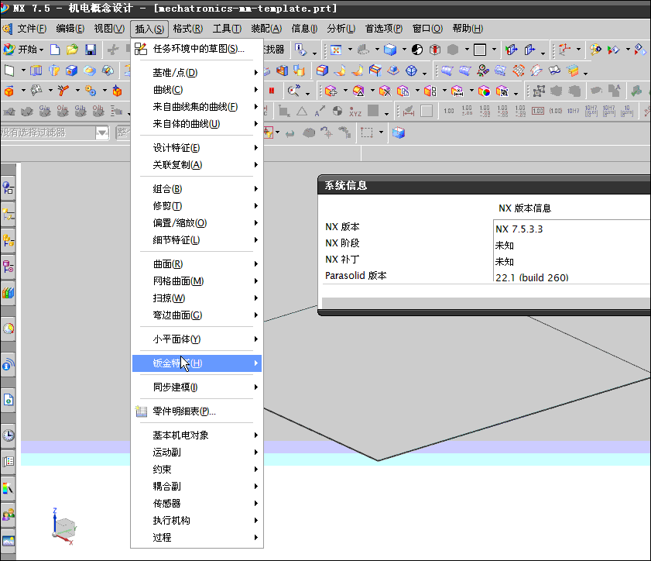Image resolution: width=651 pixels, height=561 pixels.
Task: Open the 首选项(P) menu
Action: tap(384, 29)
